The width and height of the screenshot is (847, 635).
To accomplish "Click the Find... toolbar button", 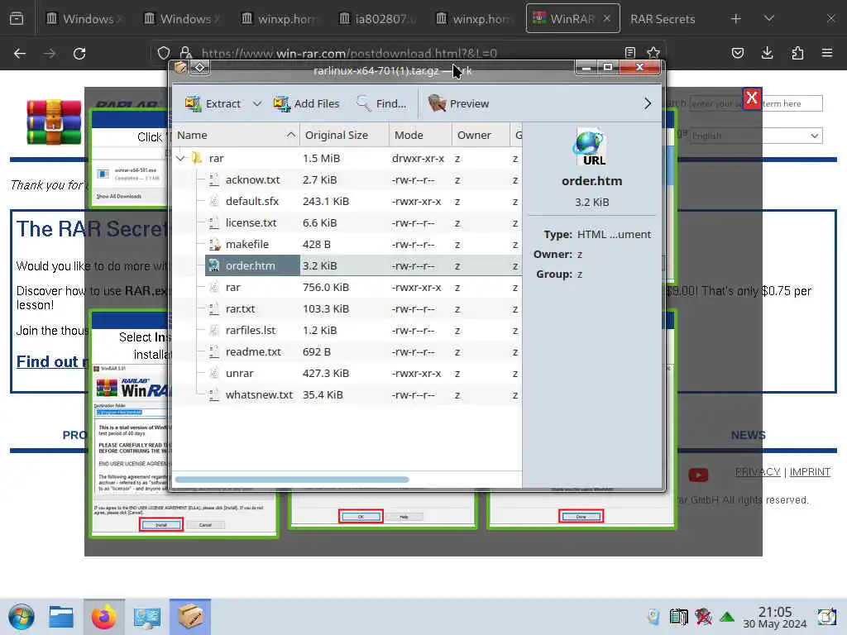I will [381, 103].
